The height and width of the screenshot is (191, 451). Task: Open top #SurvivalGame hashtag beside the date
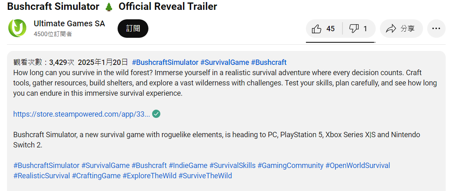pos(224,62)
